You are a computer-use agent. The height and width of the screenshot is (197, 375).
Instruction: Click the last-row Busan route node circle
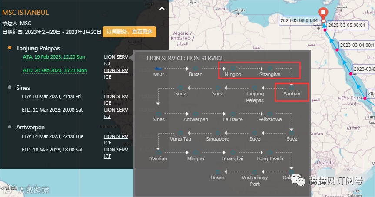217,172
